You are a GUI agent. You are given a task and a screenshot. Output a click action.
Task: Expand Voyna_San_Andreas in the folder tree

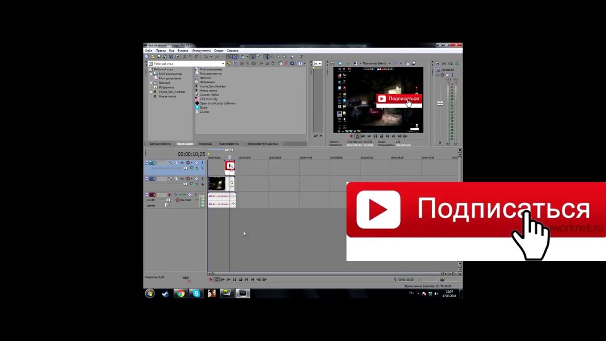tap(151, 92)
